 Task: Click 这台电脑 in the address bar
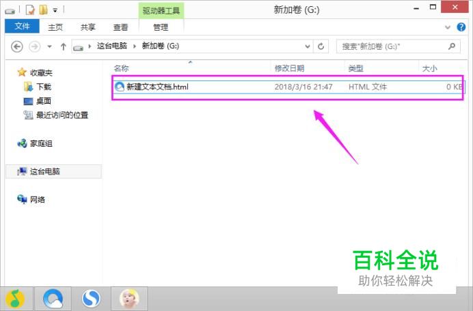[x=112, y=46]
